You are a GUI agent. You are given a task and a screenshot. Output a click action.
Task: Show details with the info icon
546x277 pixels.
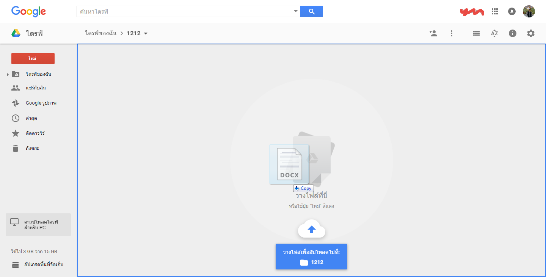[513, 33]
